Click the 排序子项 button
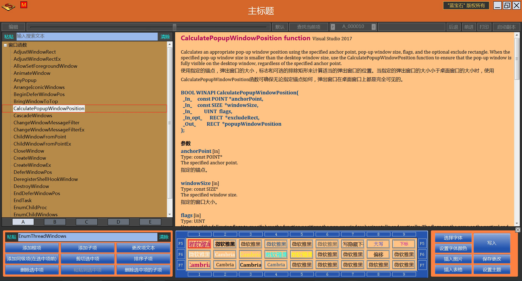522x281 pixels. coord(143,259)
